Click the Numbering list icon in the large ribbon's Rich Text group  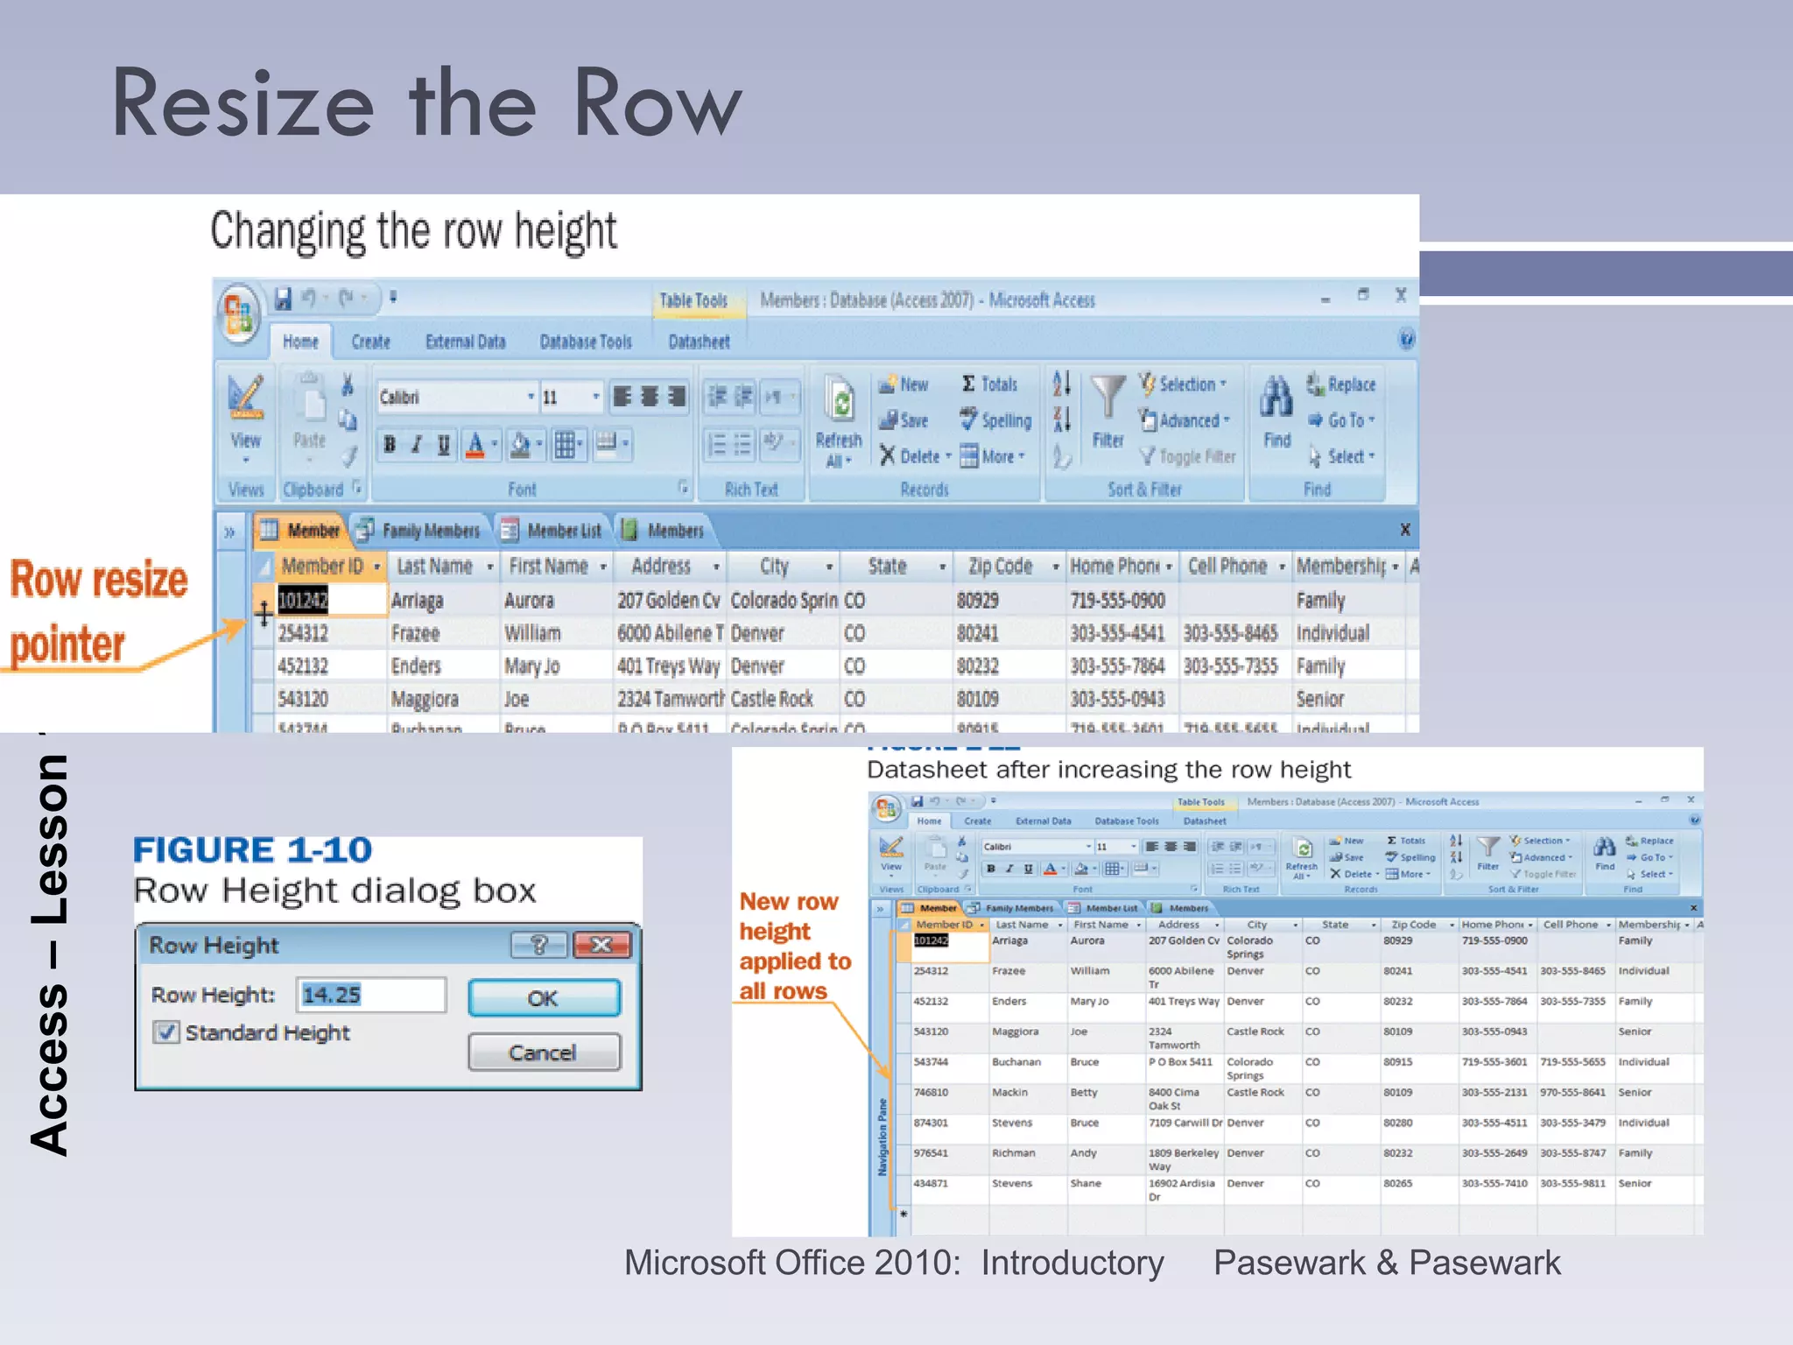(716, 445)
